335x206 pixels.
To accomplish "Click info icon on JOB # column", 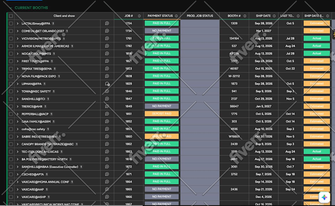I will [139, 16].
